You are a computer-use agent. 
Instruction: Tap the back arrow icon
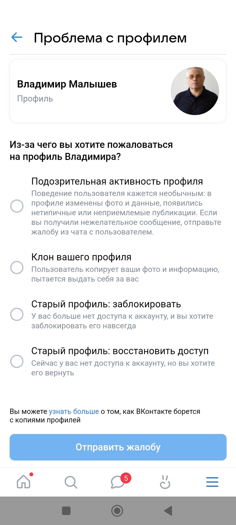coord(17,37)
